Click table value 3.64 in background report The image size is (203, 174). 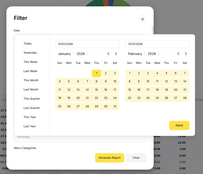tap(183, 149)
